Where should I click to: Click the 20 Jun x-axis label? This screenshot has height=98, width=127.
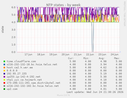(65, 55)
